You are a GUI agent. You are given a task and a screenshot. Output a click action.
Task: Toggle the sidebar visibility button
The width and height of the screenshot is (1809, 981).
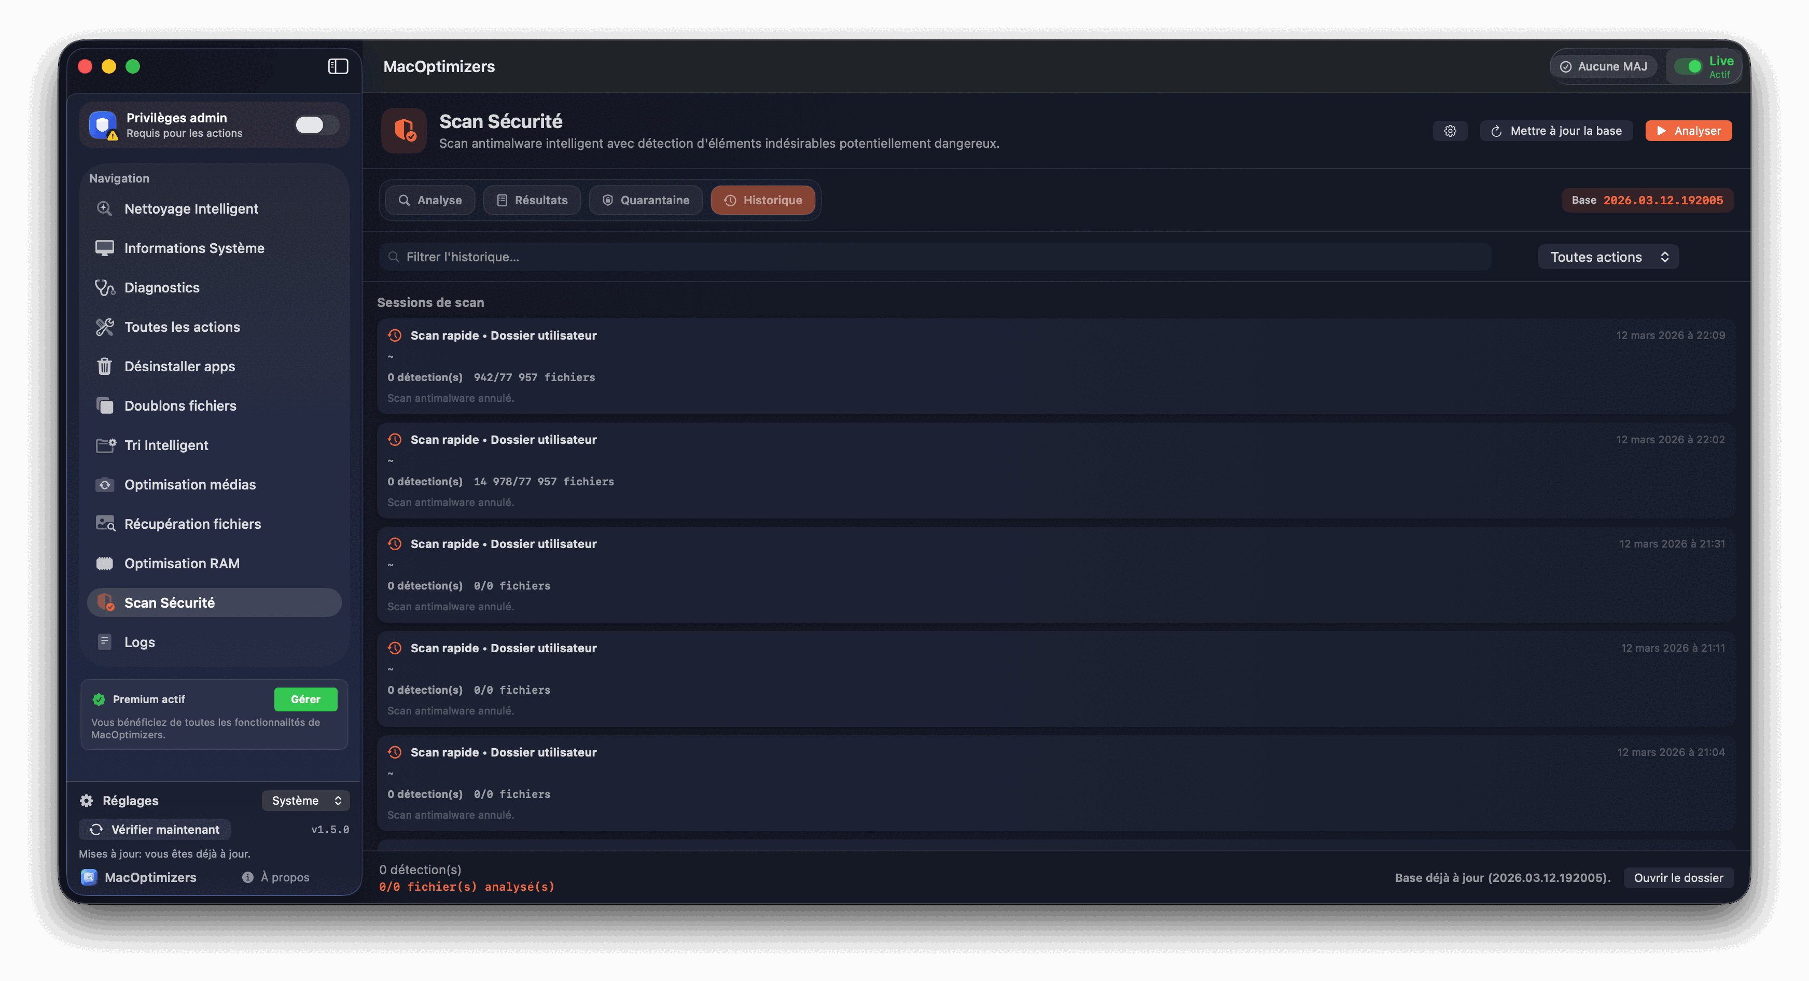(338, 66)
